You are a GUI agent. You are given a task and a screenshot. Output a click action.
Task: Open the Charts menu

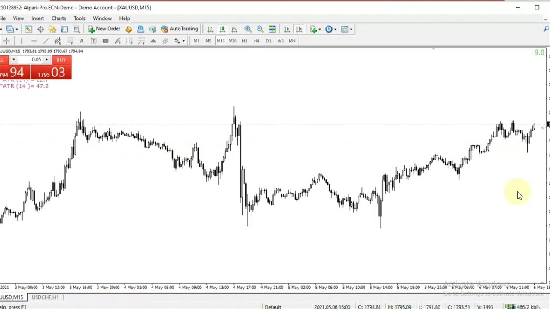click(x=58, y=18)
